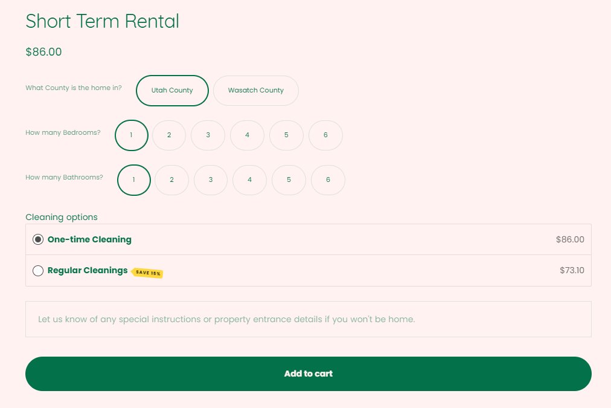Screen dimensions: 611x408
Task: Choose 6 bedrooms
Action: (325, 135)
